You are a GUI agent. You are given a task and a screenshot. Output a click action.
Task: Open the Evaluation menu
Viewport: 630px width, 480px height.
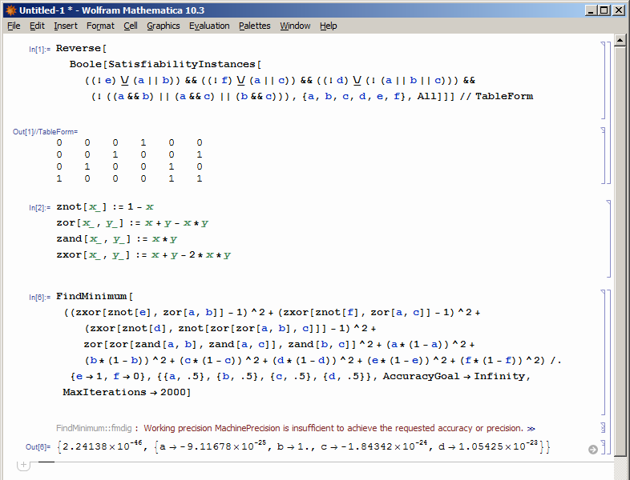(209, 26)
